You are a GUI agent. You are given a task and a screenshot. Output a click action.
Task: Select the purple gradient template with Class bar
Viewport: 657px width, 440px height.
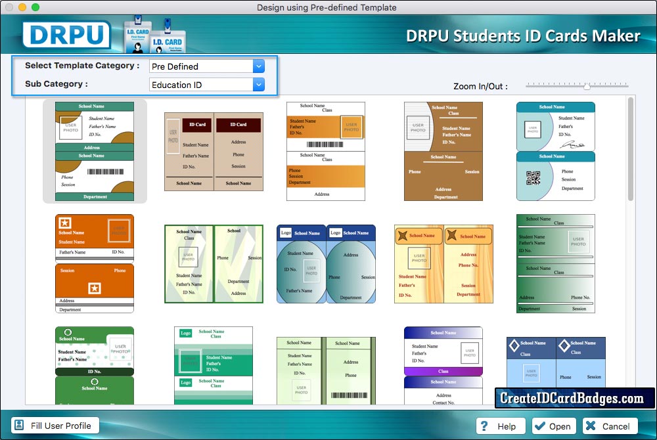(443, 366)
